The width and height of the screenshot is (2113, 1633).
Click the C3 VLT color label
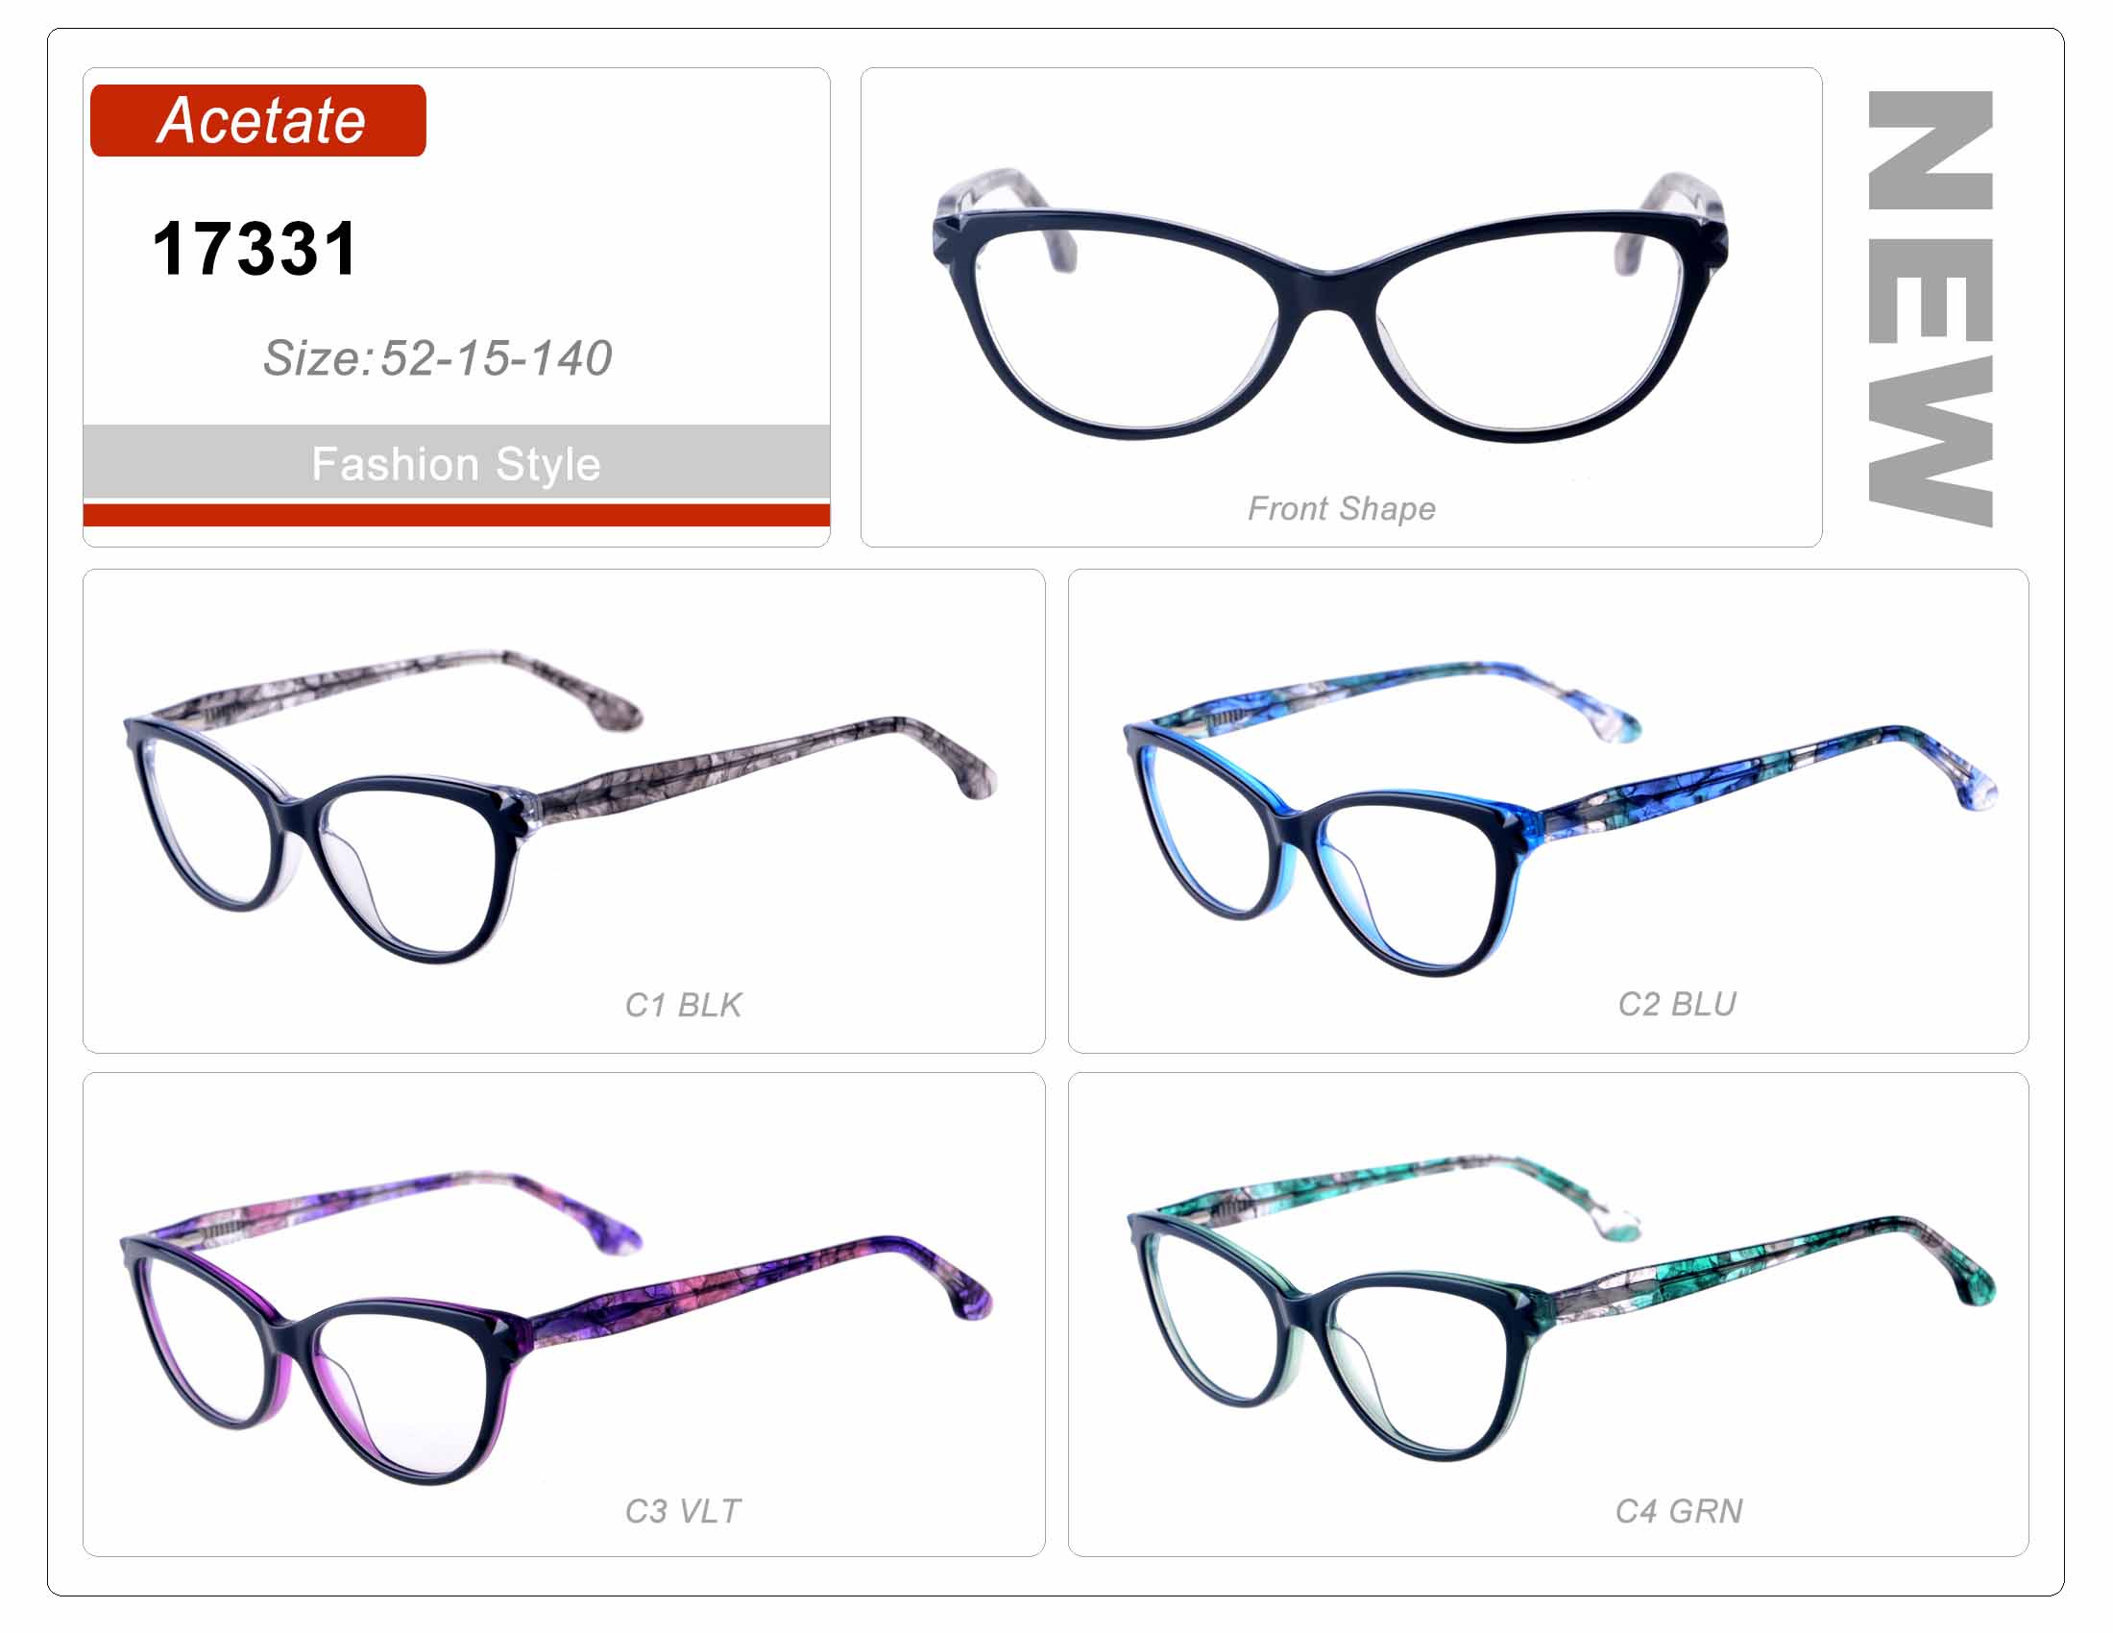pyautogui.click(x=683, y=1511)
